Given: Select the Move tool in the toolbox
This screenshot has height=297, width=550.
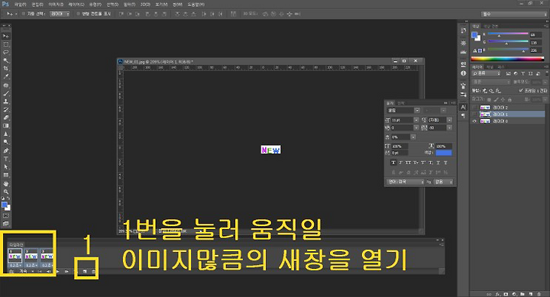Looking at the screenshot, I should coord(6,36).
